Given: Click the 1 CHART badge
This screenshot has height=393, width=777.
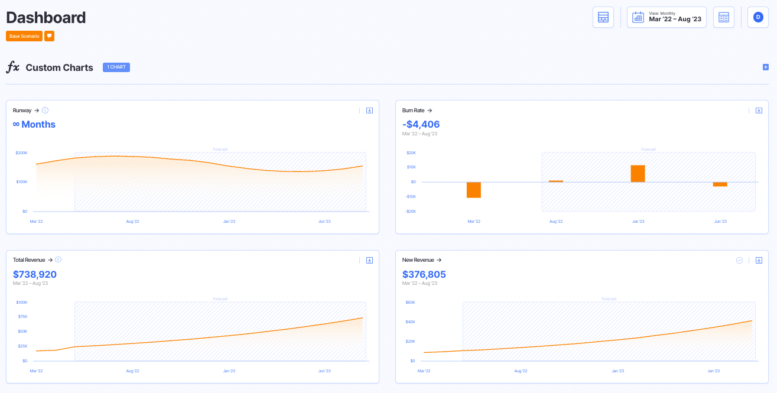Looking at the screenshot, I should [x=116, y=67].
